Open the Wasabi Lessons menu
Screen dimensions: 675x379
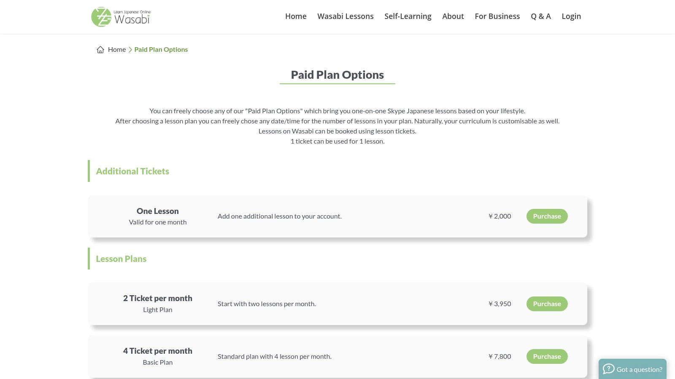click(x=345, y=16)
